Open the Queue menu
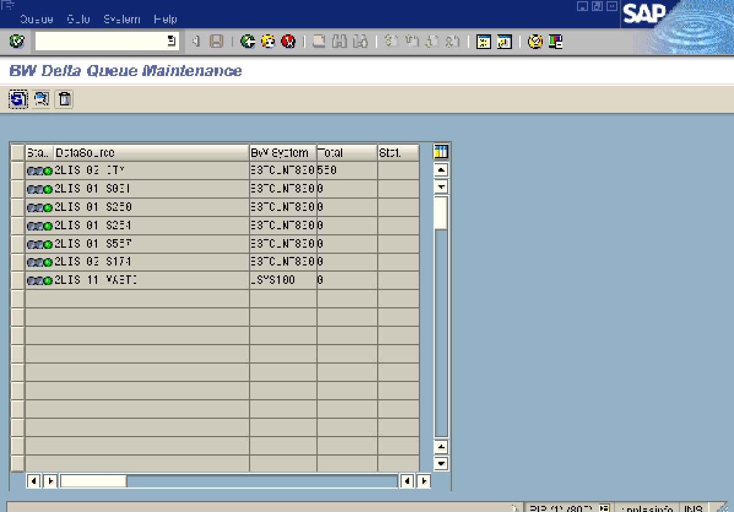The width and height of the screenshot is (734, 512). pos(37,19)
